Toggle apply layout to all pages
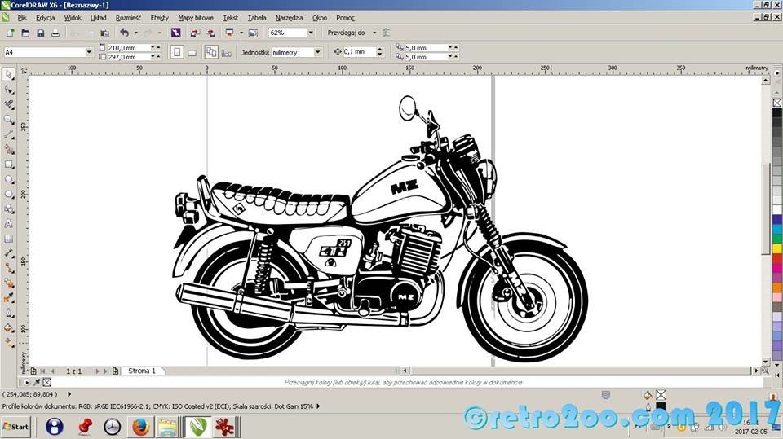The width and height of the screenshot is (783, 439). pos(211,52)
